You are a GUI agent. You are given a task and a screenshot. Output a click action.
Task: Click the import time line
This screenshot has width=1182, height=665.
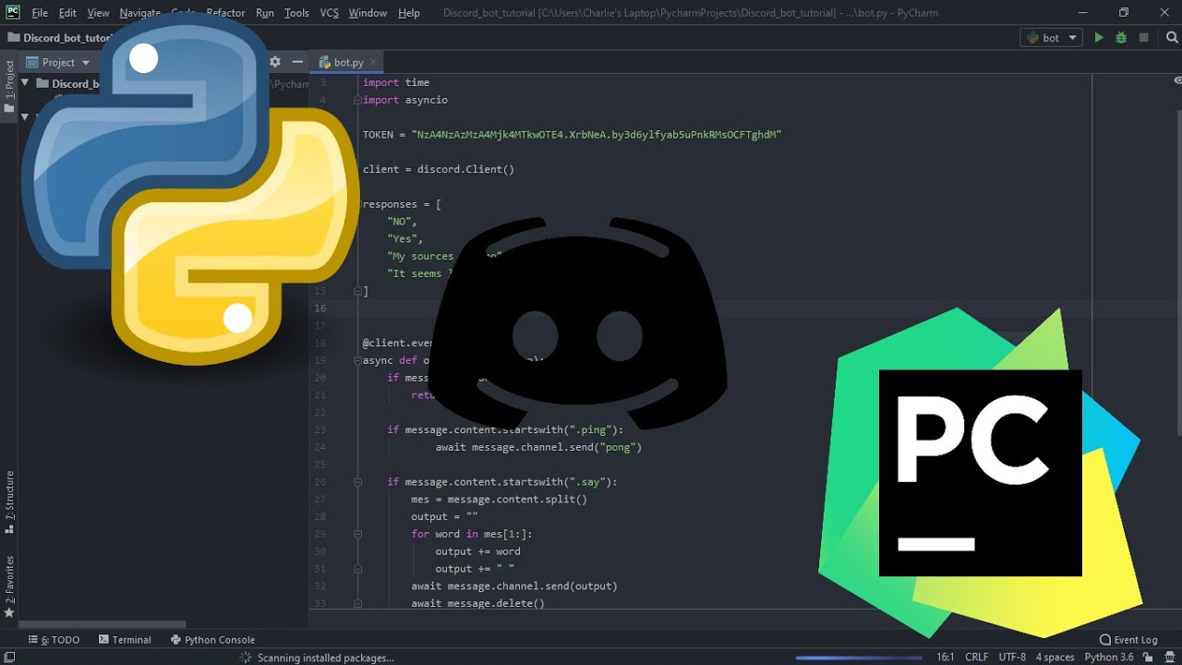pyautogui.click(x=395, y=82)
